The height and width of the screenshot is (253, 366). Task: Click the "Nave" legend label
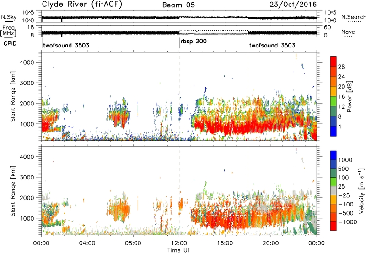pyautogui.click(x=348, y=32)
